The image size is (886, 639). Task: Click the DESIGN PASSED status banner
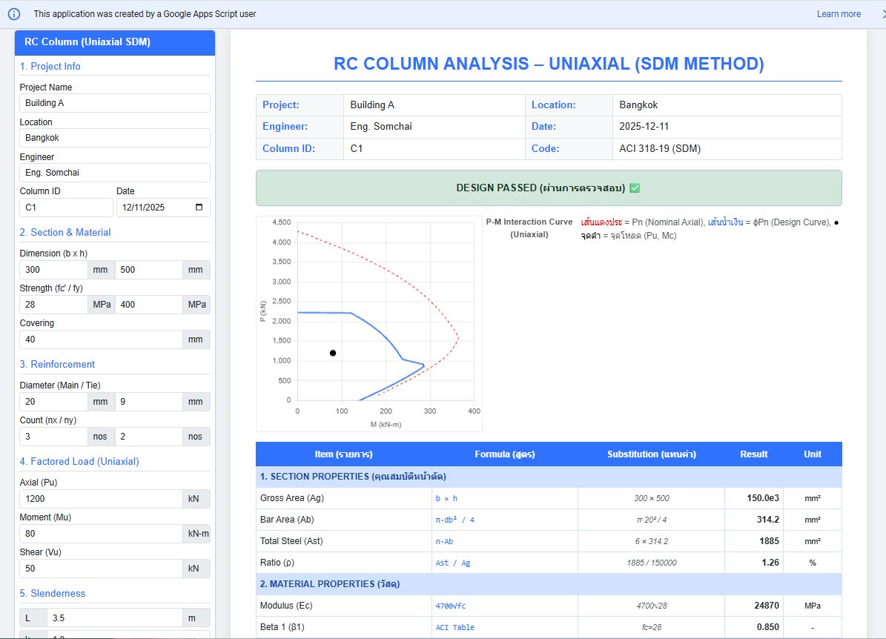coord(549,188)
